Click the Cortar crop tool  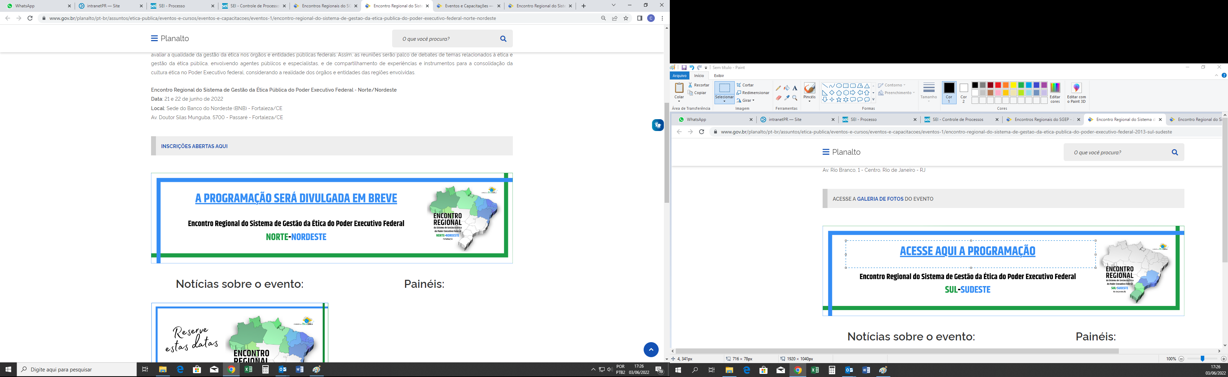pyautogui.click(x=745, y=85)
